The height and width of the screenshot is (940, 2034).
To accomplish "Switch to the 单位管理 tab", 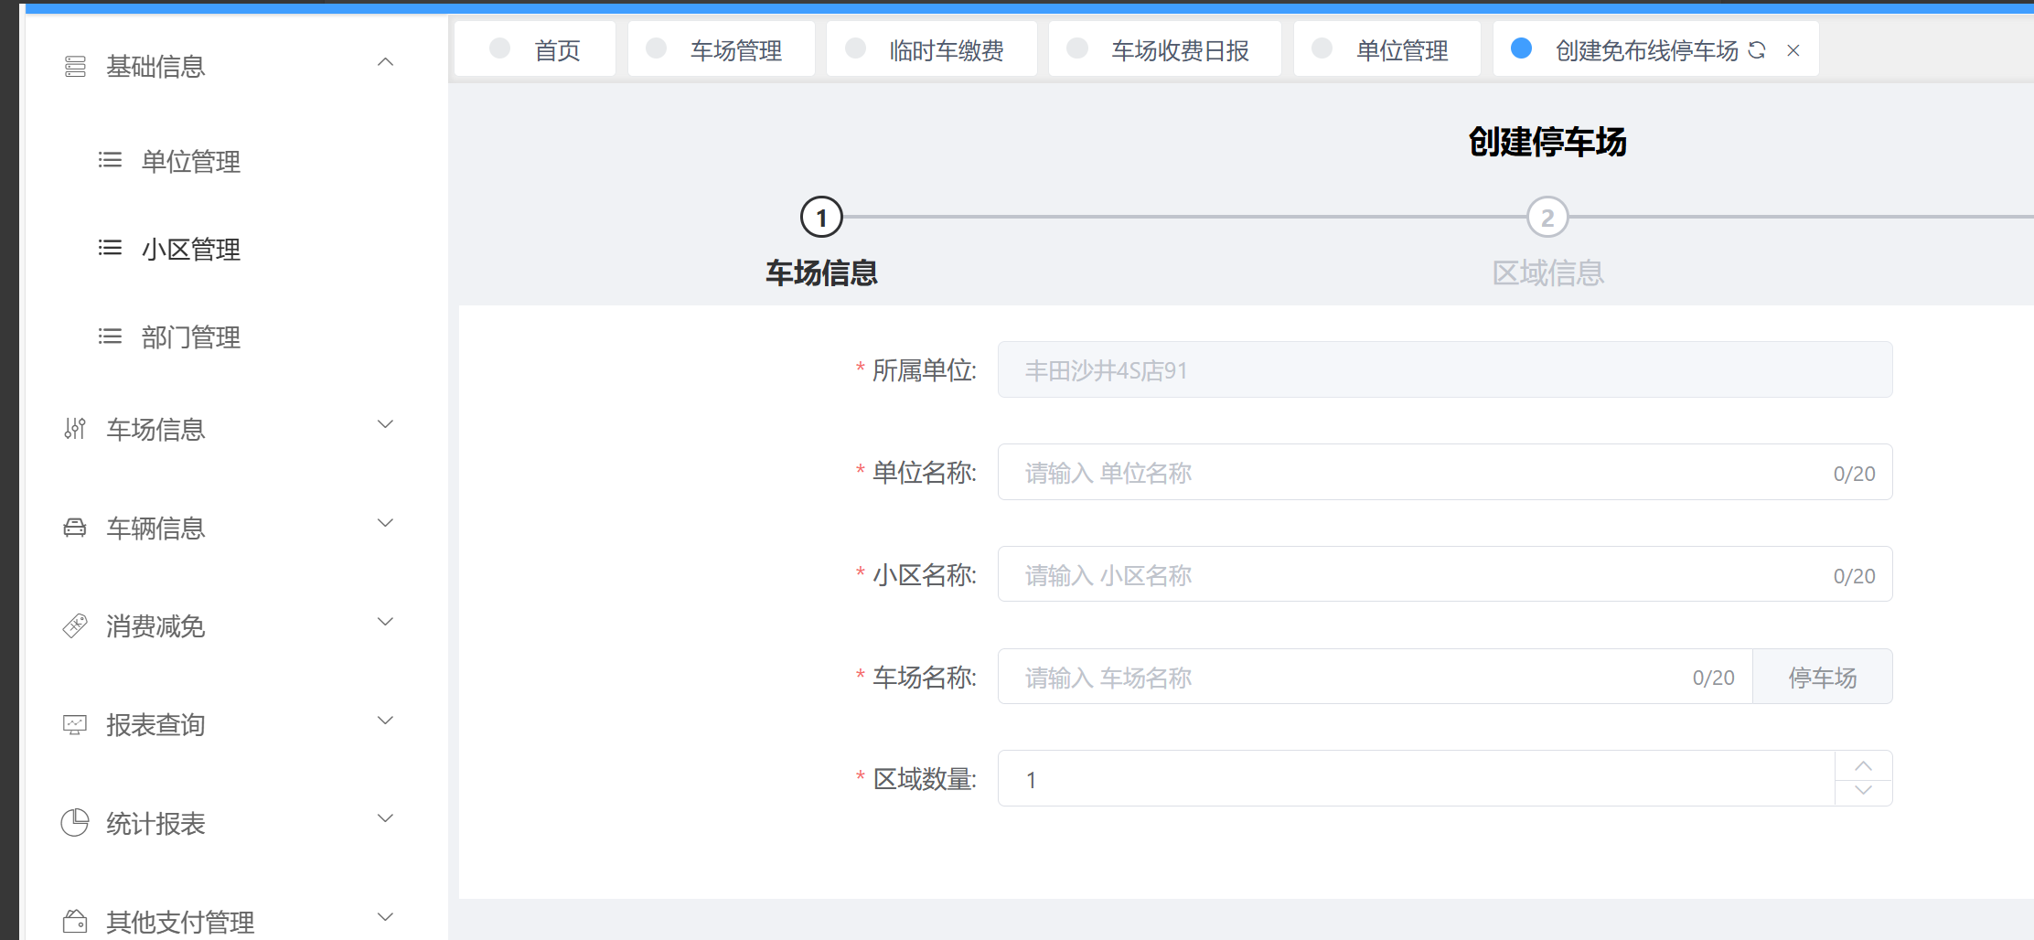I will pyautogui.click(x=1387, y=49).
